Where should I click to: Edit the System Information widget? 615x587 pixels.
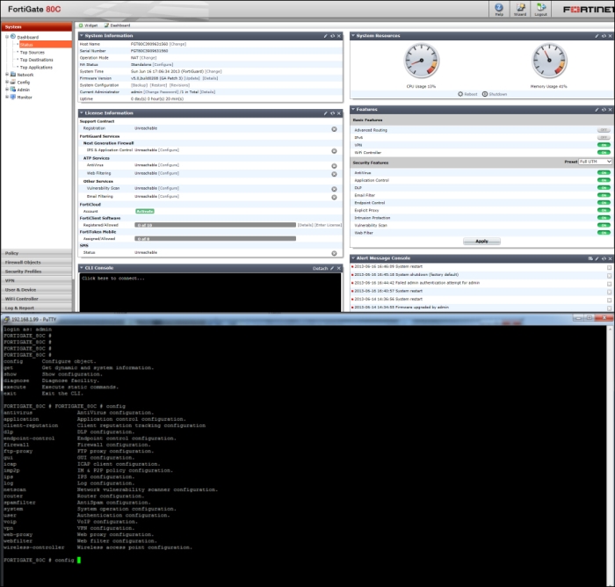coord(325,36)
